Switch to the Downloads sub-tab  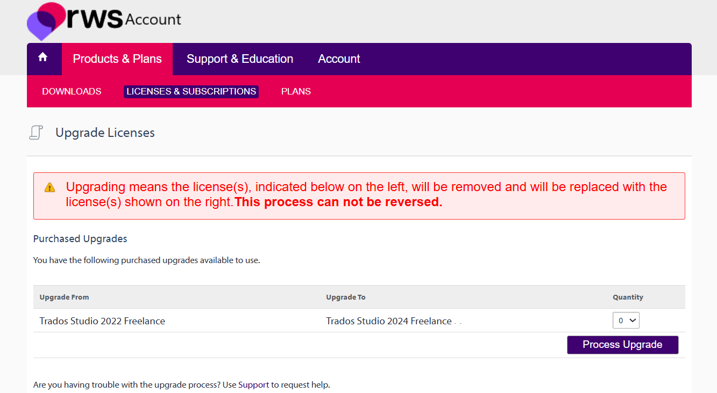click(x=72, y=91)
